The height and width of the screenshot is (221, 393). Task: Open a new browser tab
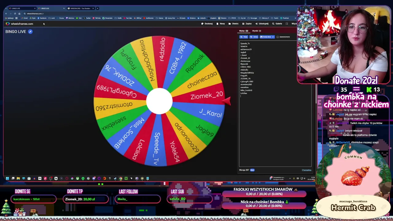(98, 8)
